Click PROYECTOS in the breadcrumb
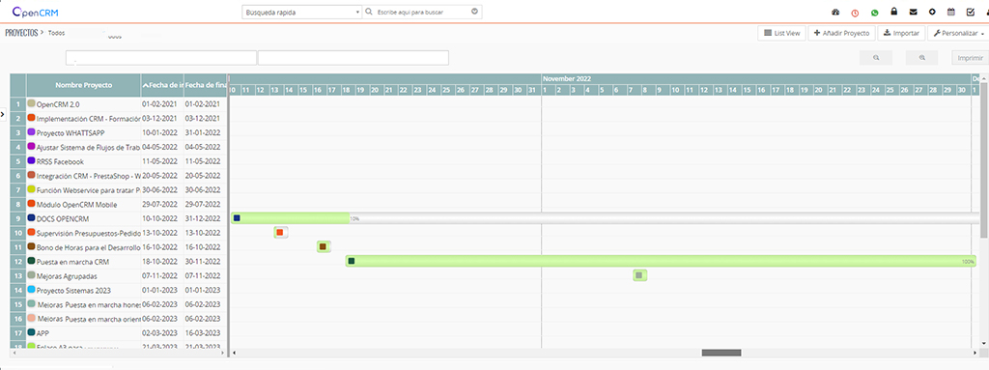The width and height of the screenshot is (989, 370). tap(21, 33)
